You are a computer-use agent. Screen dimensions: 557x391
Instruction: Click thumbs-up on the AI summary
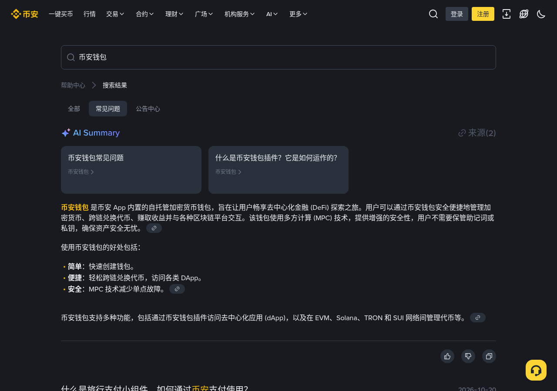click(447, 356)
